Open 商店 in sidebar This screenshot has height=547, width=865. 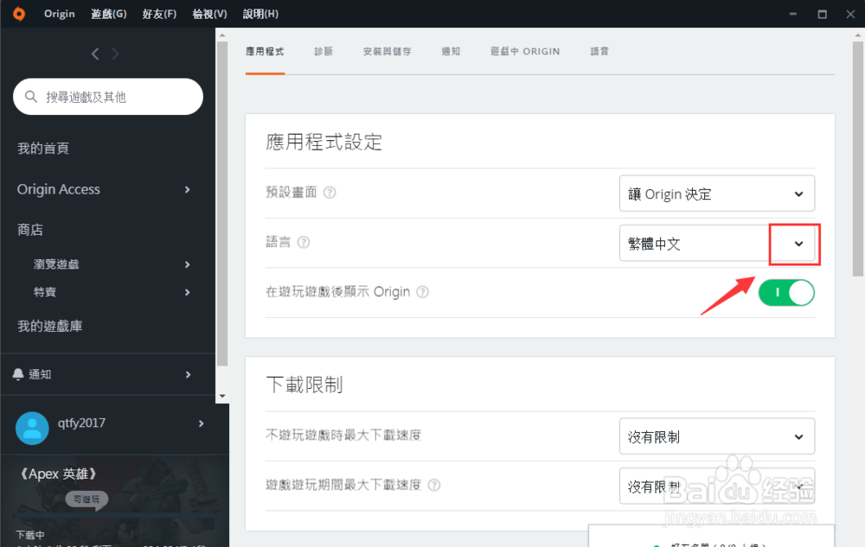(29, 230)
